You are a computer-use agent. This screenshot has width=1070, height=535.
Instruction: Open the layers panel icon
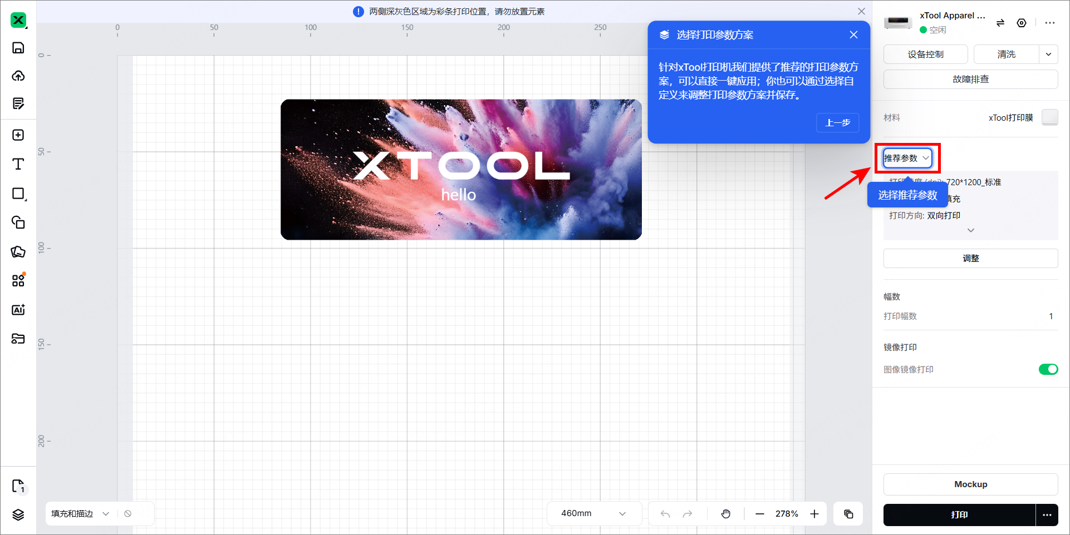[x=18, y=514]
